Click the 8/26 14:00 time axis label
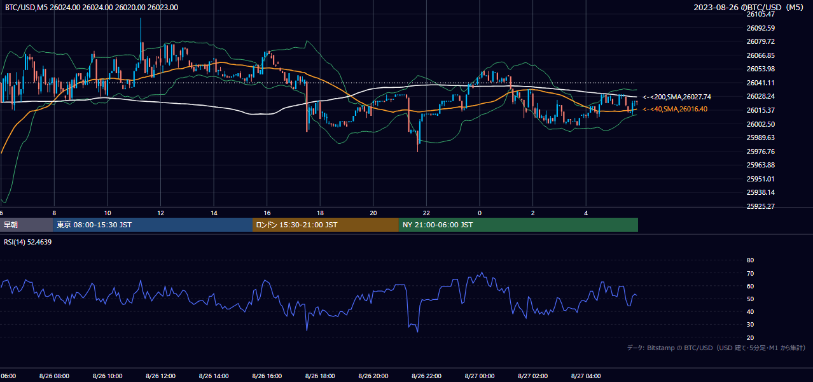This screenshot has height=382, width=813. pos(214,376)
